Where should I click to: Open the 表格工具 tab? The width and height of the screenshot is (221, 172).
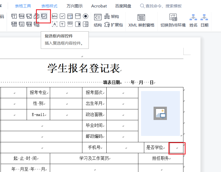tap(23, 6)
